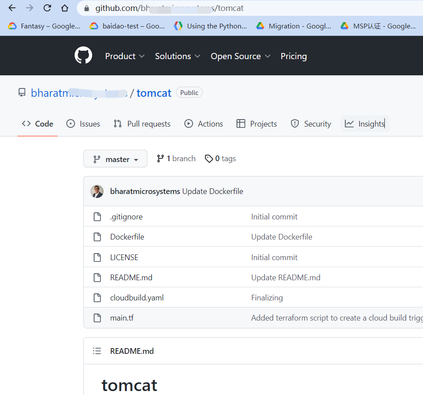Viewport: 423px width, 395px height.
Task: Expand the Open Source dropdown menu
Action: (x=240, y=56)
